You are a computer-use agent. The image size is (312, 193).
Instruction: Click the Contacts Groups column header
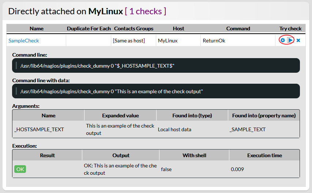pos(134,29)
